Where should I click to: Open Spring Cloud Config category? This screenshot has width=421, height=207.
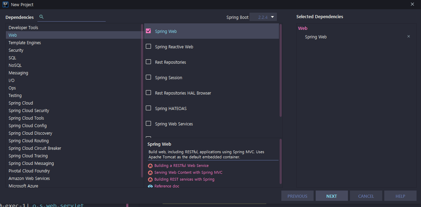pyautogui.click(x=73, y=125)
